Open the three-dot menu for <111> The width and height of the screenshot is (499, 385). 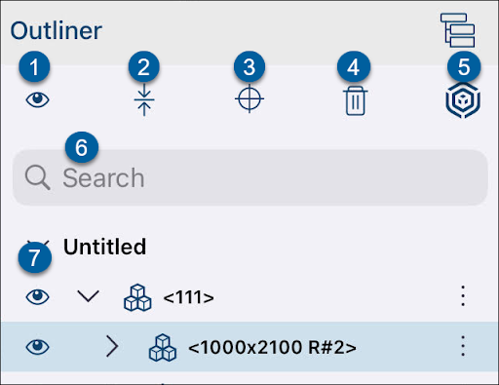point(463,296)
